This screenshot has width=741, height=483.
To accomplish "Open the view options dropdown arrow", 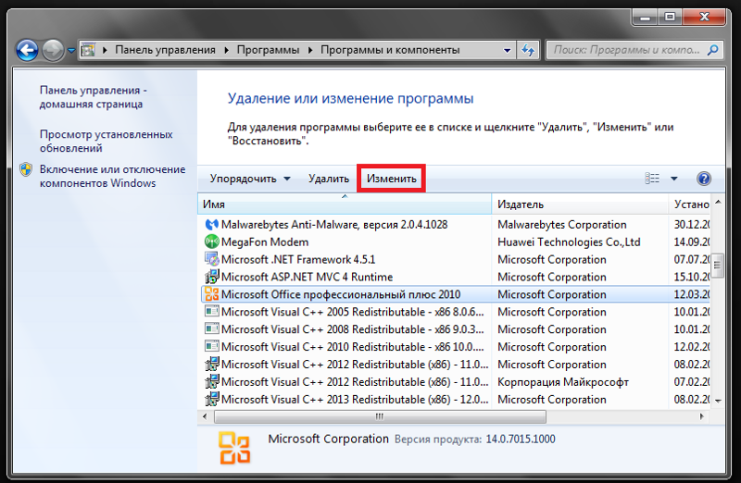I will (674, 179).
